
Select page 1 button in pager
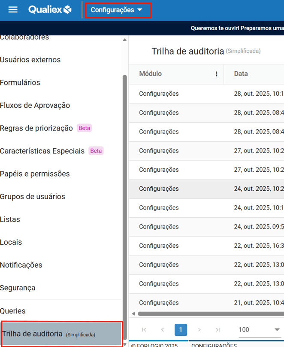(181, 330)
